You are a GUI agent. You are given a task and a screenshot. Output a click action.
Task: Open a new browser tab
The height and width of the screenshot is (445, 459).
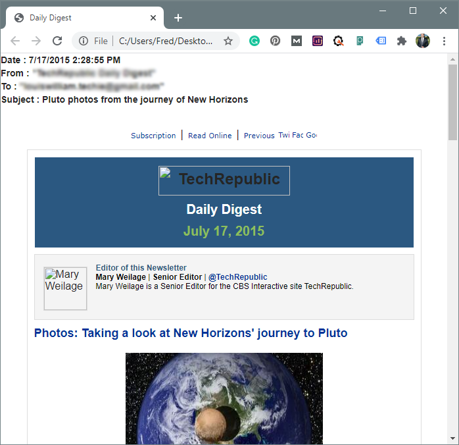point(178,18)
